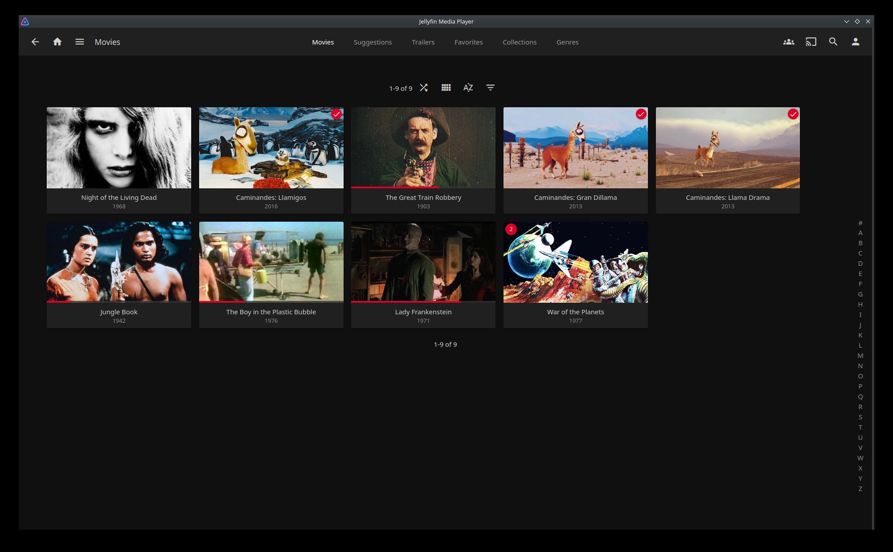Open the Jungle Book poster

(x=119, y=262)
